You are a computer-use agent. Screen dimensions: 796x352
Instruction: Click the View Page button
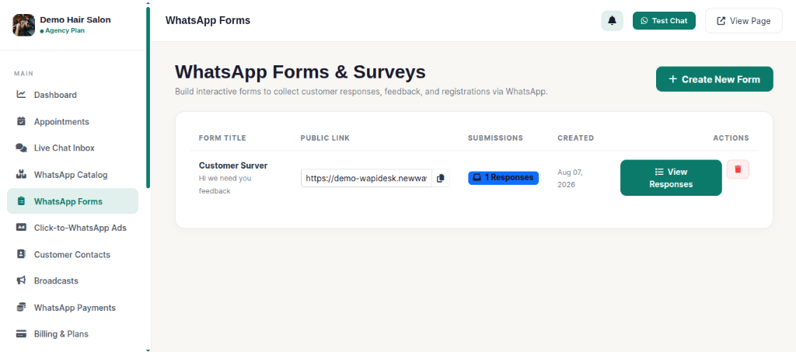(x=744, y=21)
